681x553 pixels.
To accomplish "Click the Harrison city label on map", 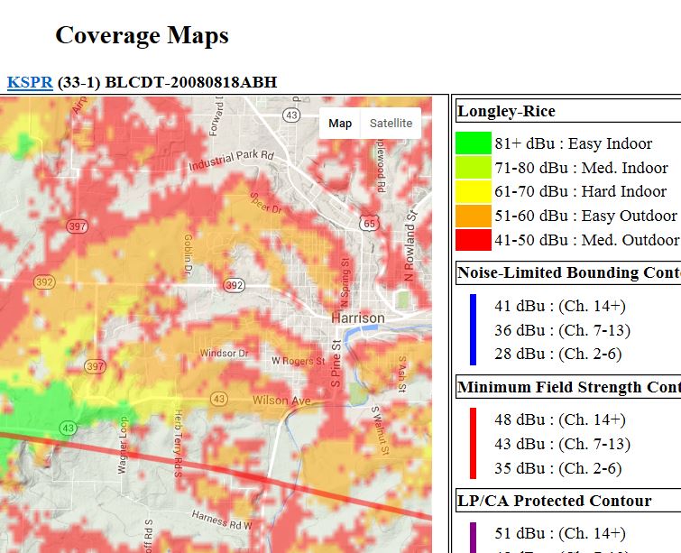I will (358, 318).
